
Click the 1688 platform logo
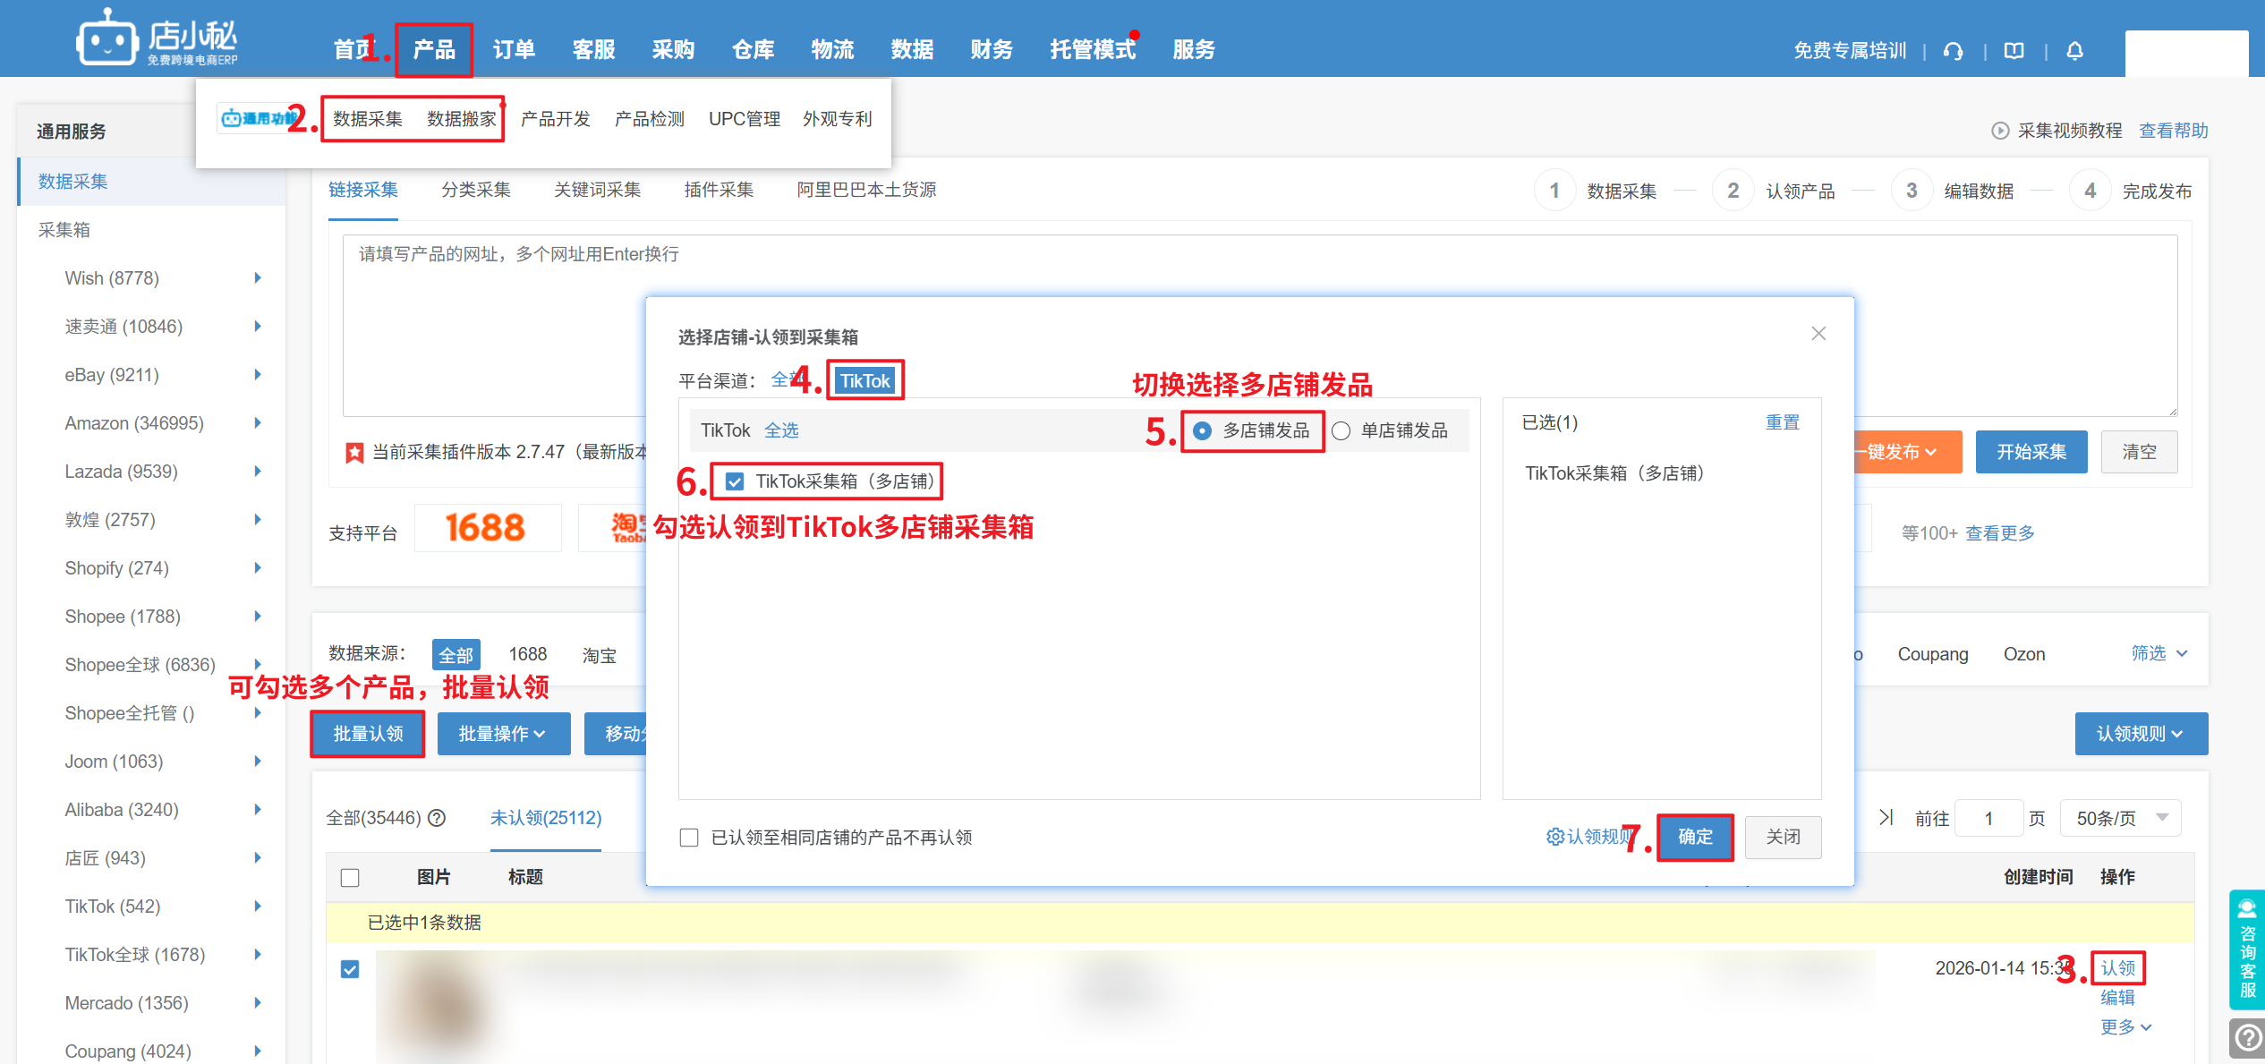coord(486,528)
